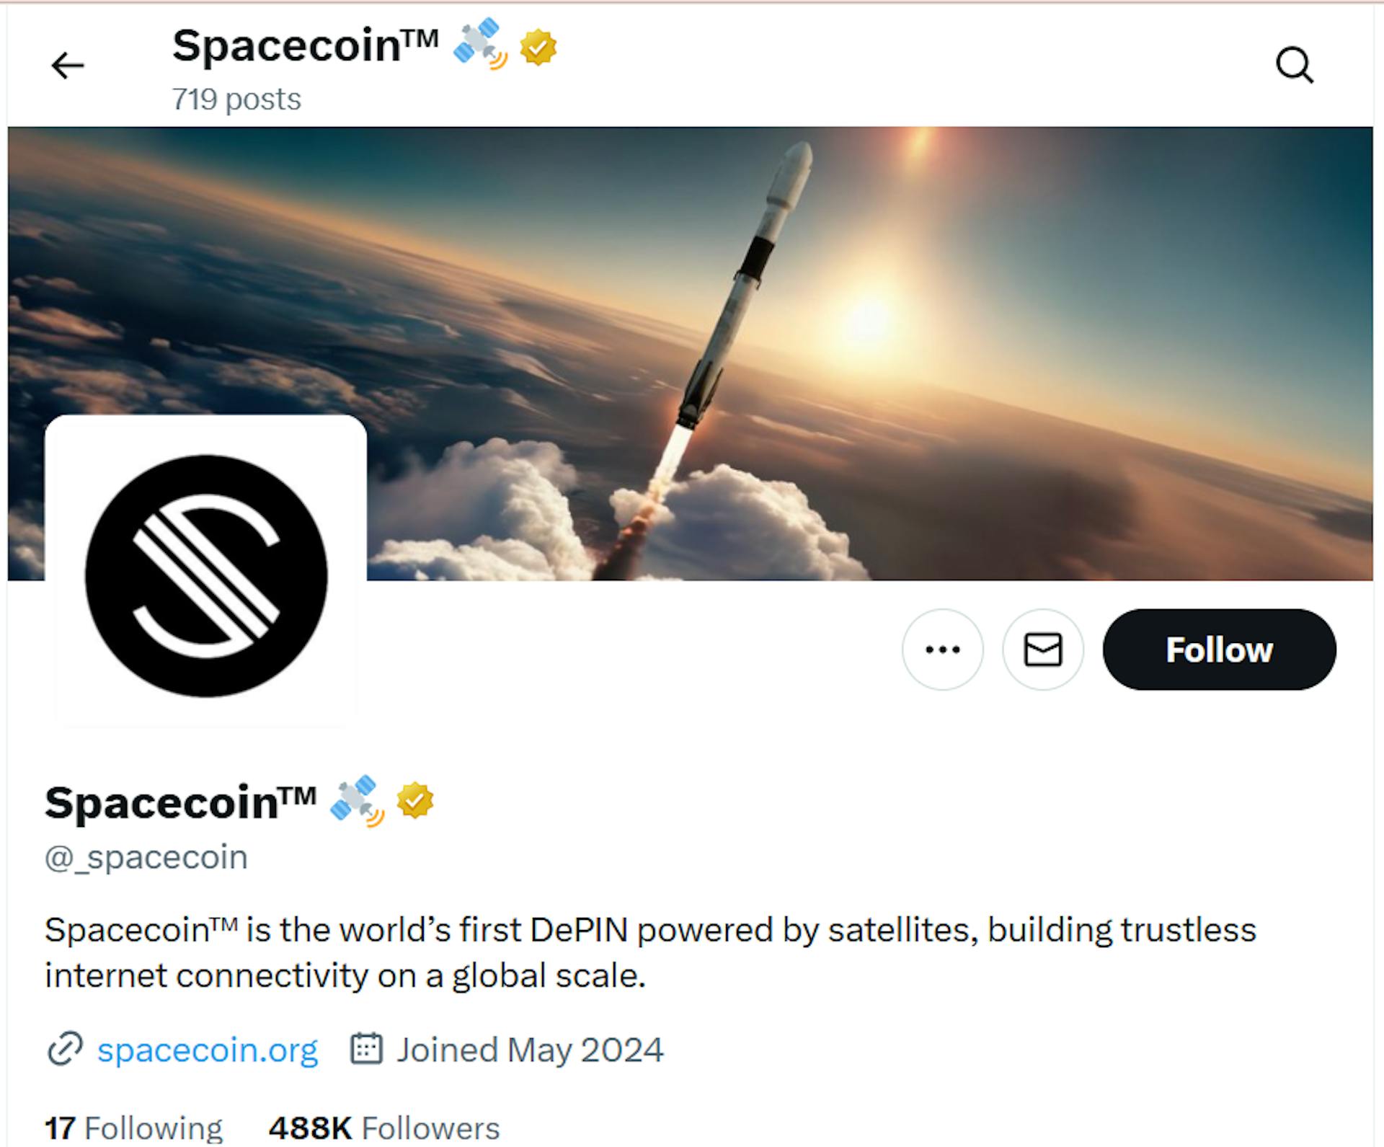Click the gold verified badge beside profile name
This screenshot has width=1384, height=1147.
pos(415,800)
